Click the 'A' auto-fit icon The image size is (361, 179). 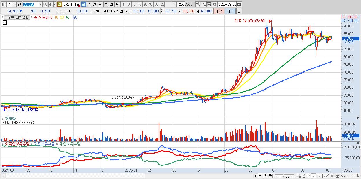(358, 176)
